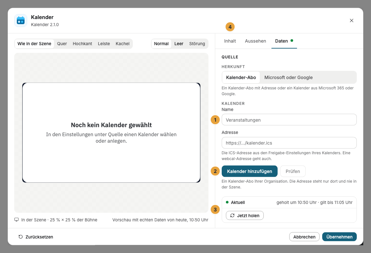Click the HERKUNFT label
This screenshot has width=371, height=253.
point(233,66)
